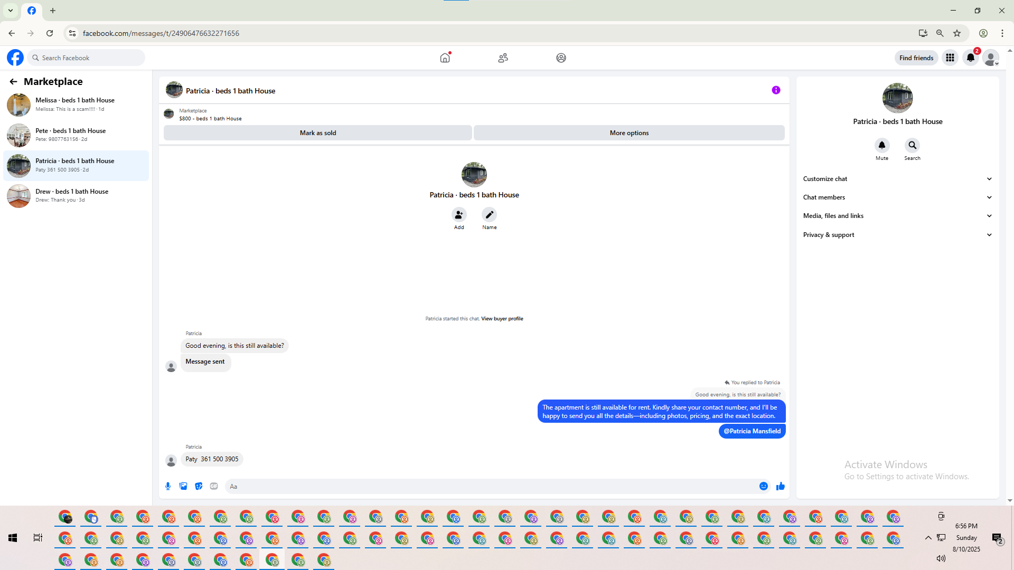Click the Mark as sold button
Image resolution: width=1014 pixels, height=570 pixels.
coord(318,133)
